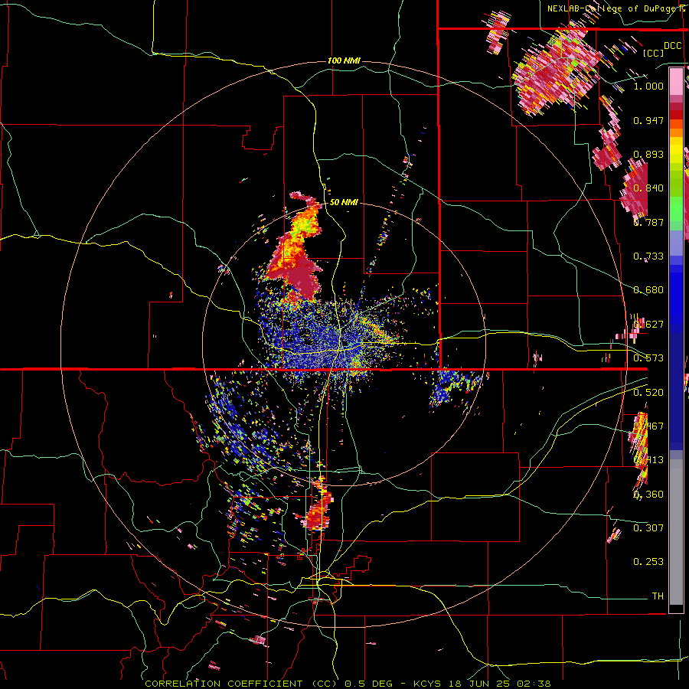Viewport: 689px width, 689px height.
Task: Click the 0.307 color scale value
Action: (x=648, y=527)
